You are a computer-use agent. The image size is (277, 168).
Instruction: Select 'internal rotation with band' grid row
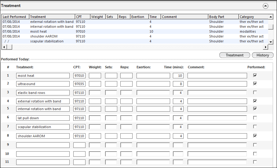tap(135, 27)
